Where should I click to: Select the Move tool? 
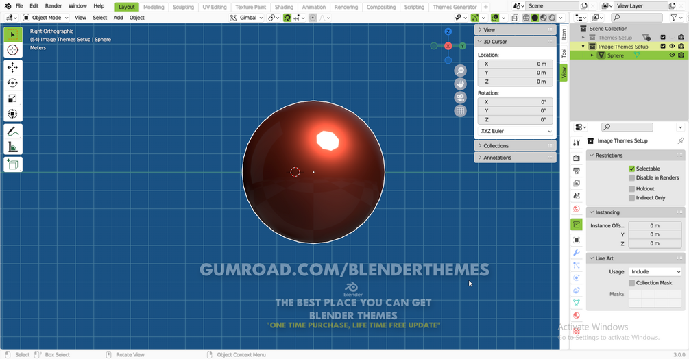pyautogui.click(x=13, y=68)
